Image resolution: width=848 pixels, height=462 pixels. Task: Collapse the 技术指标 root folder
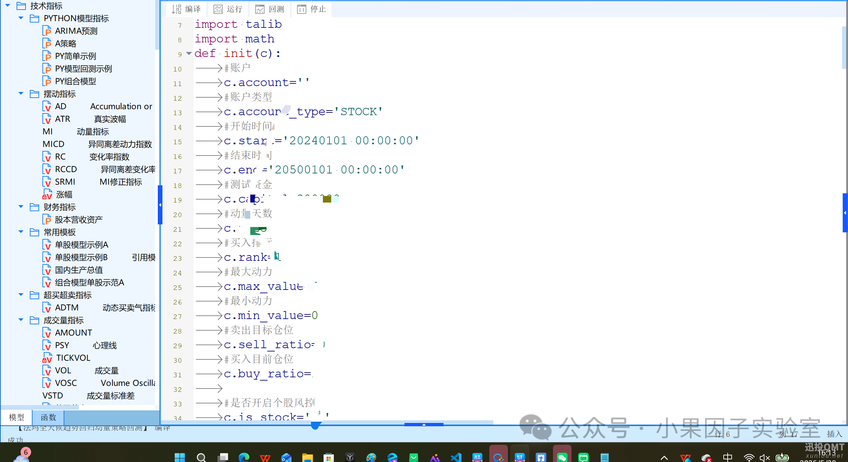click(x=8, y=6)
